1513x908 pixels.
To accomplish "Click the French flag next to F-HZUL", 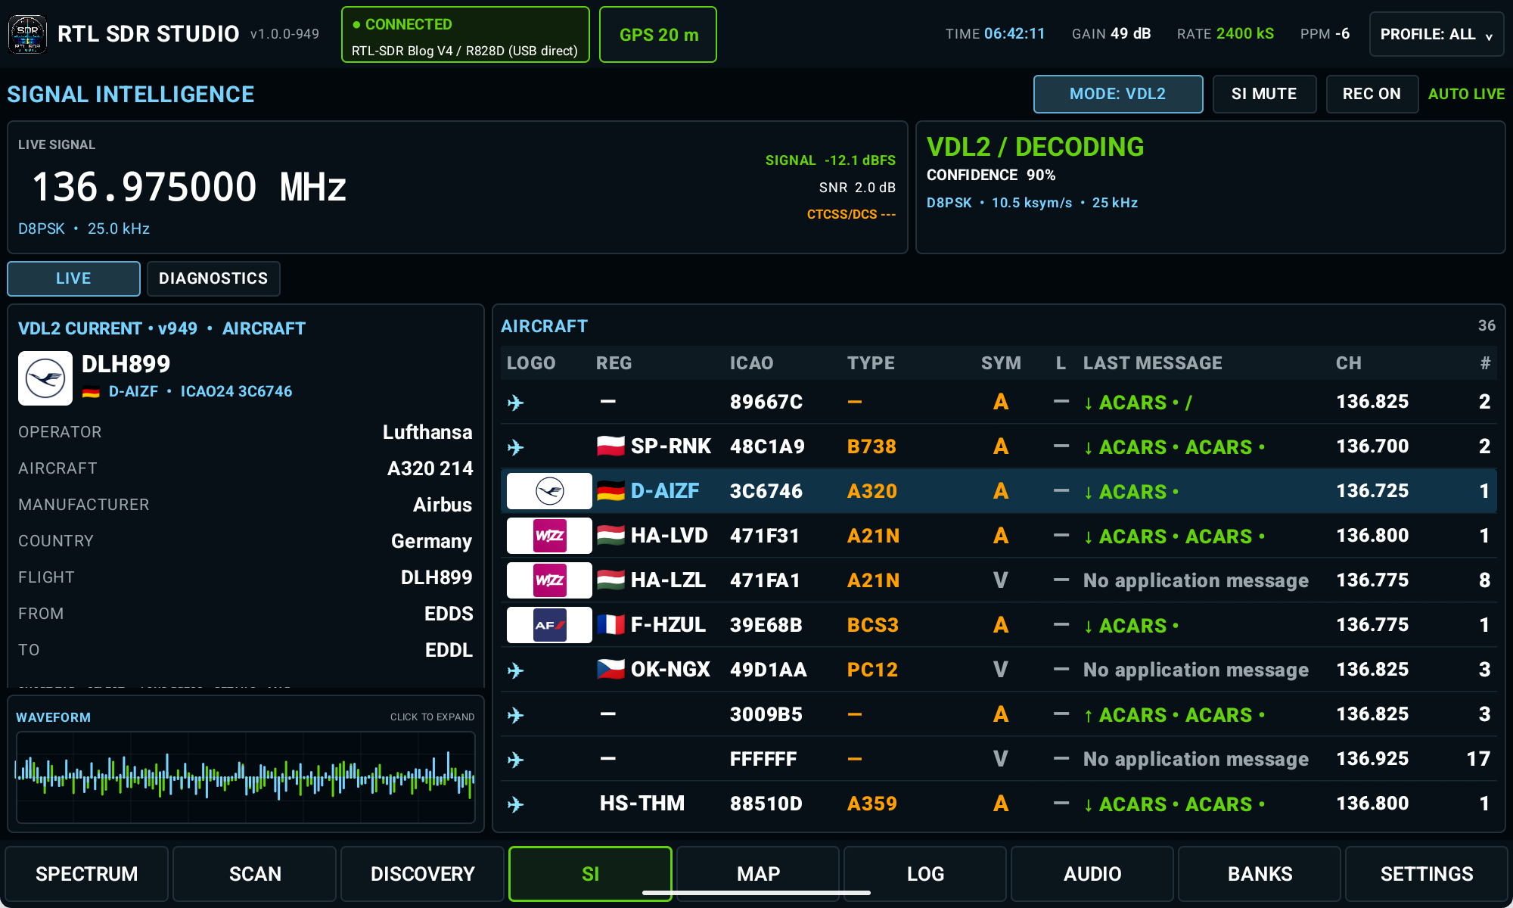I will 610,625.
